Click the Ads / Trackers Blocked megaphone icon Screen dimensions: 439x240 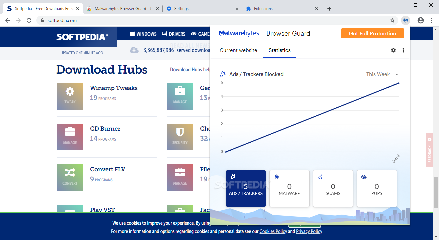tap(223, 74)
